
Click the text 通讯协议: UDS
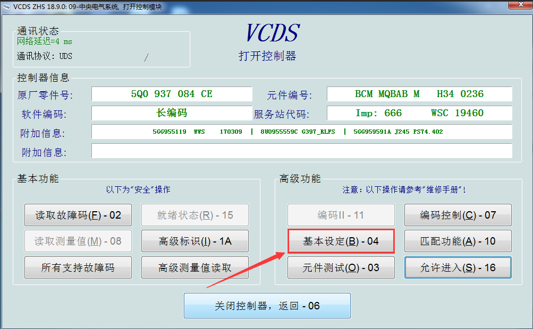tap(45, 56)
